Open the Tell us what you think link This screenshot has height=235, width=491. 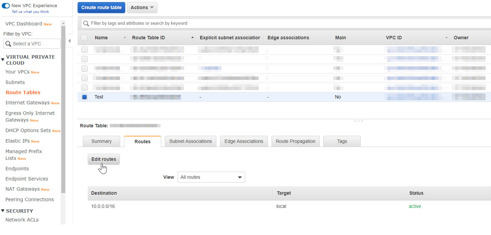point(30,12)
